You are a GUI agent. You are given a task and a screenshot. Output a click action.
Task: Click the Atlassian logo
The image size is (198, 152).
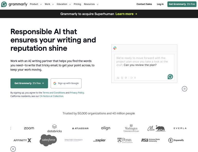point(80,128)
